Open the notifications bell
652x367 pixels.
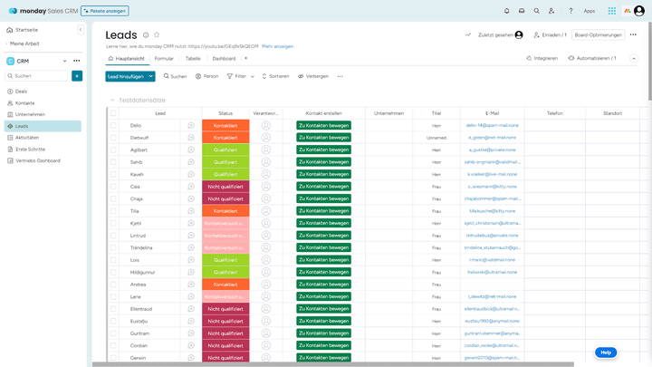506,11
